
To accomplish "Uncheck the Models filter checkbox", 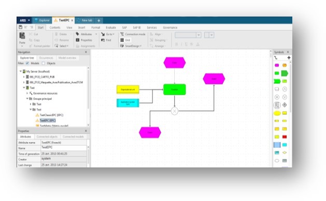I will click(27, 63).
